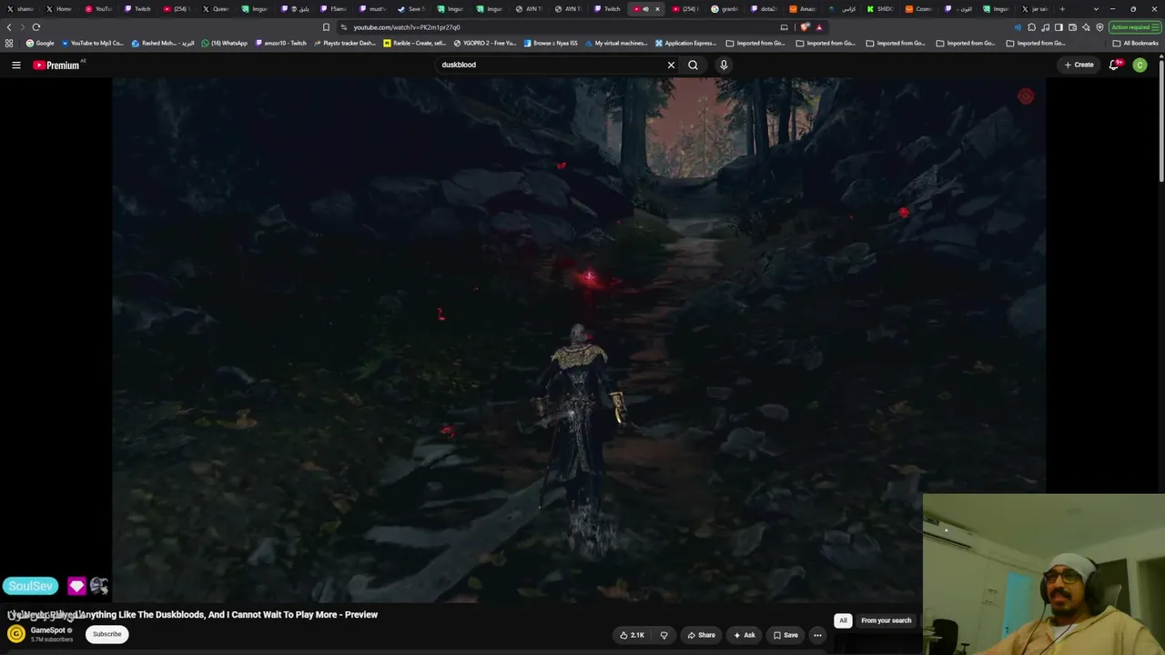Open the media control music note icon

click(1045, 27)
